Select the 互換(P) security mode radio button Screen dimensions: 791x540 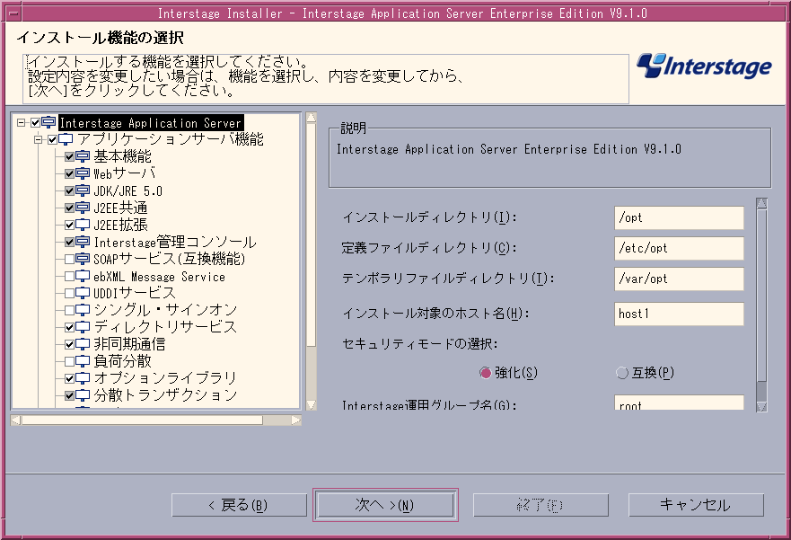622,373
